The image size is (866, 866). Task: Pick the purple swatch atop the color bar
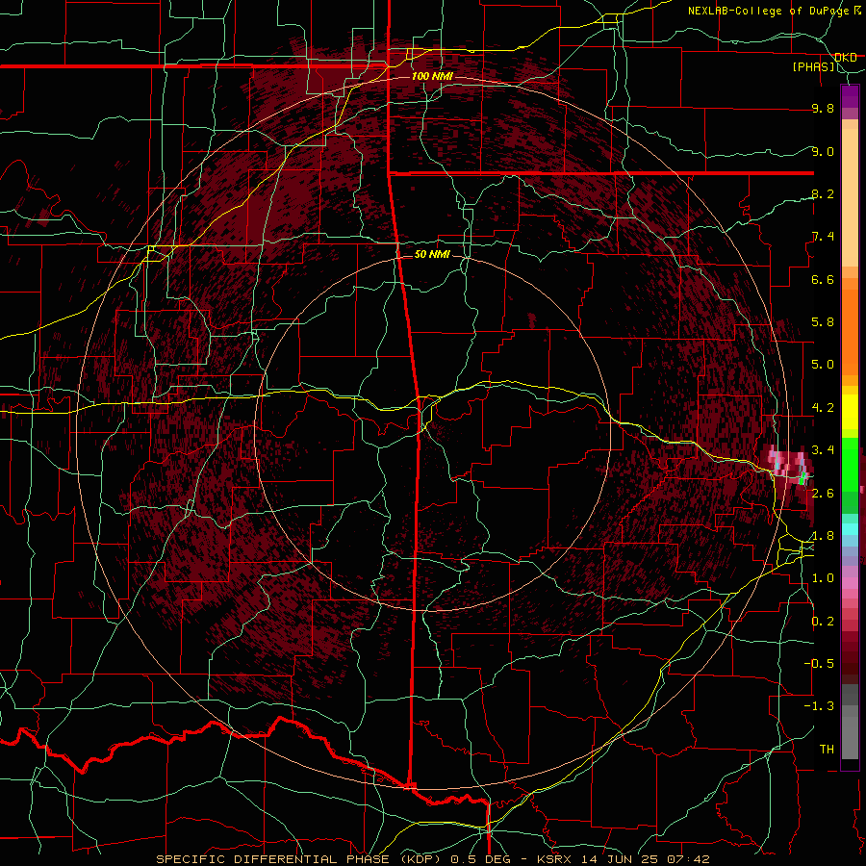coord(850,96)
